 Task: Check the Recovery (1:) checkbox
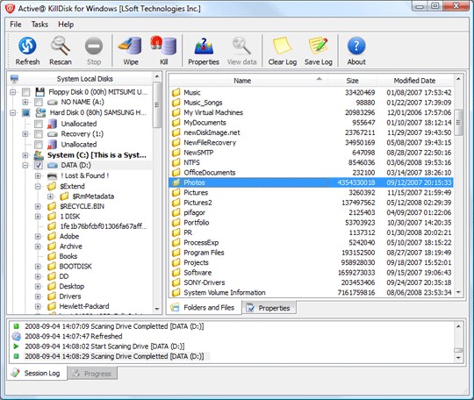pos(39,134)
